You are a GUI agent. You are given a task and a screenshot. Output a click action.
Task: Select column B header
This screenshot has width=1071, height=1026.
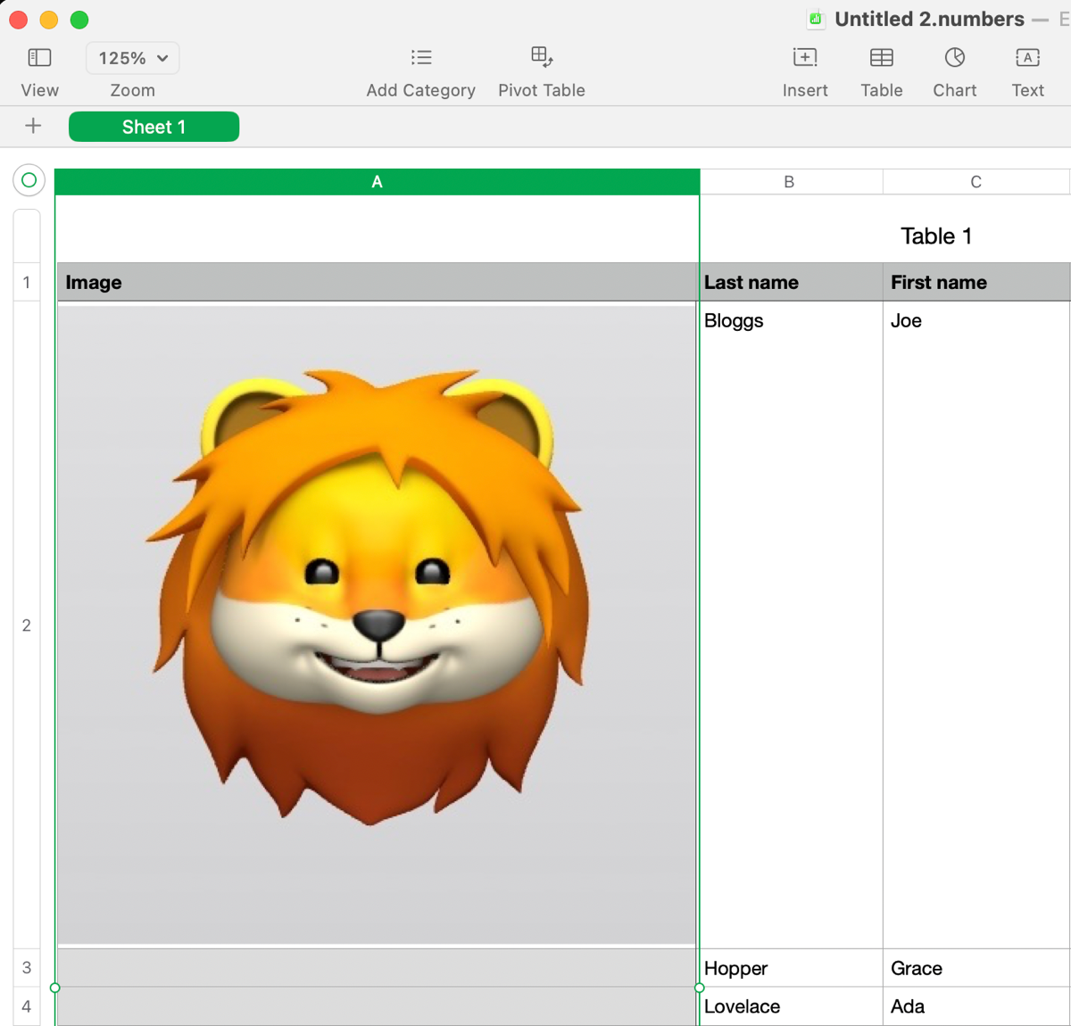point(789,182)
